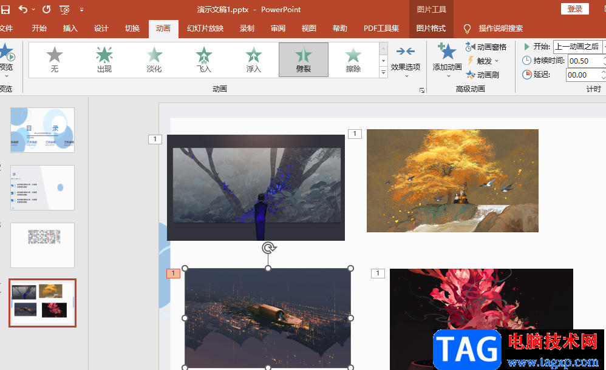Viewport: 606px width, 370px height.
Task: Click animation marker beside golden tree picture
Action: [355, 133]
